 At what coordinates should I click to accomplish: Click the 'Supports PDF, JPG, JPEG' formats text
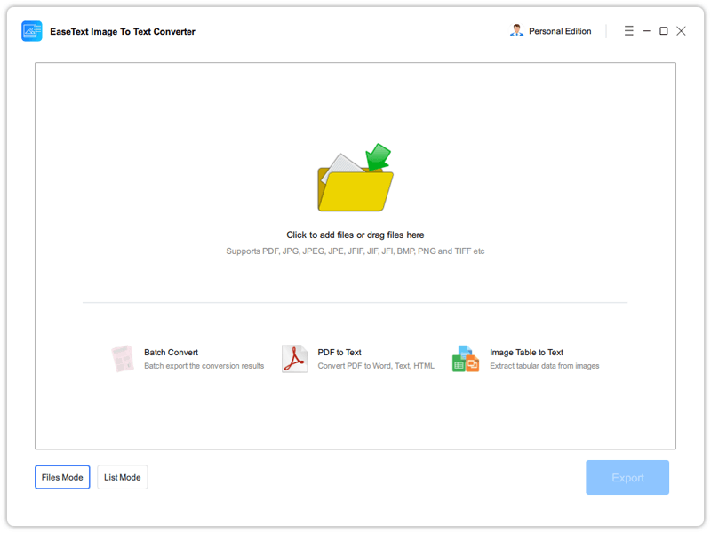[355, 251]
